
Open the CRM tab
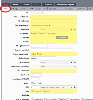[x=31, y=9]
